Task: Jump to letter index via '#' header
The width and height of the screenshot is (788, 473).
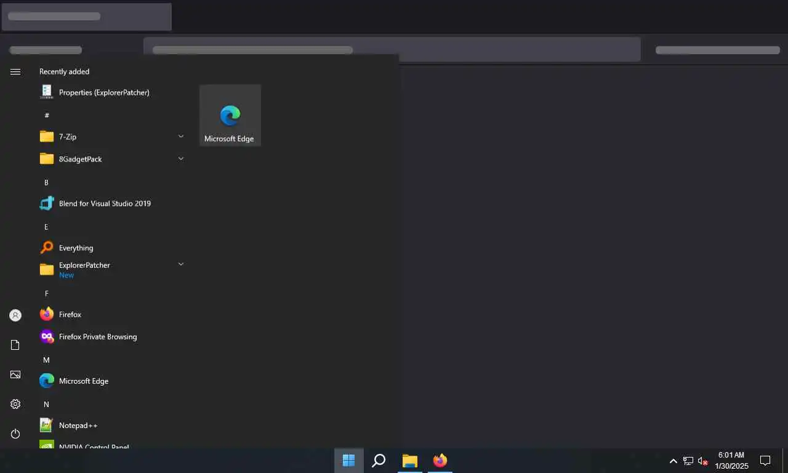Action: click(x=47, y=115)
